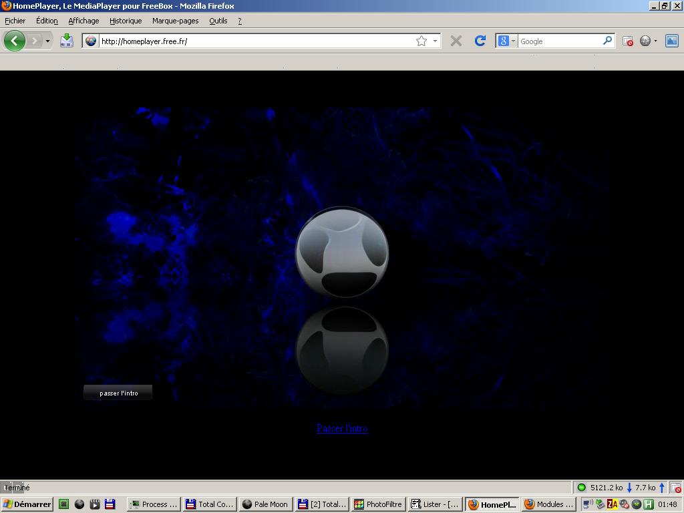This screenshot has width=684, height=513.
Task: Launch the green chip quick-launch icon
Action: [63, 504]
